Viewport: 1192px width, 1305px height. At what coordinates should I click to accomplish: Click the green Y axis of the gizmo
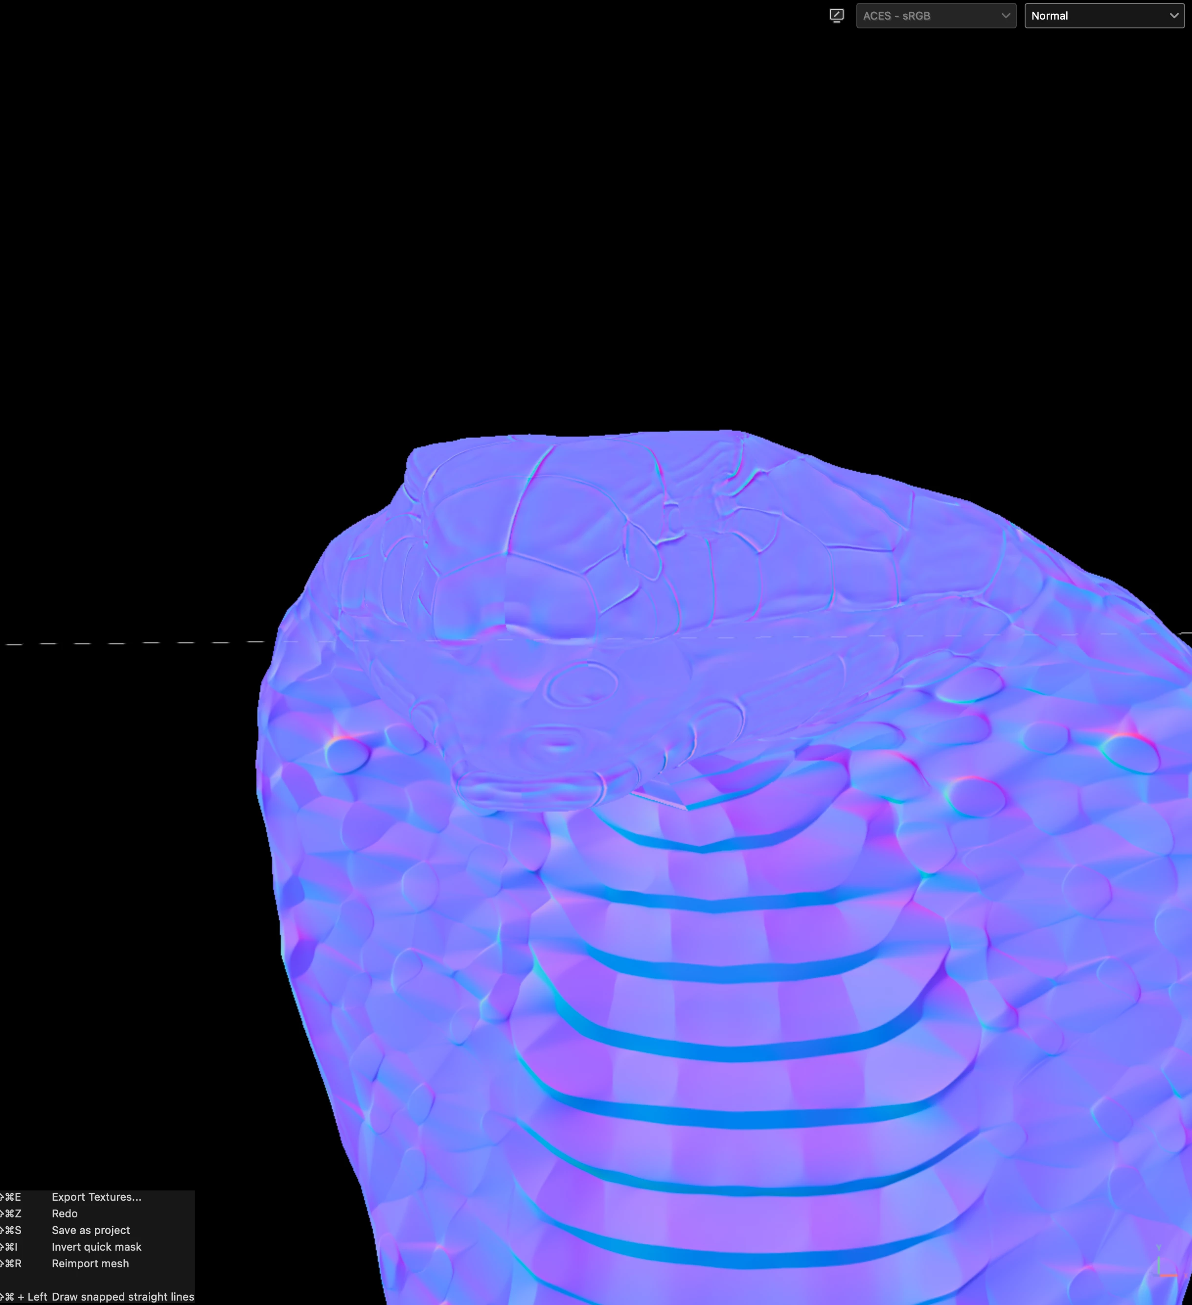1158,1265
